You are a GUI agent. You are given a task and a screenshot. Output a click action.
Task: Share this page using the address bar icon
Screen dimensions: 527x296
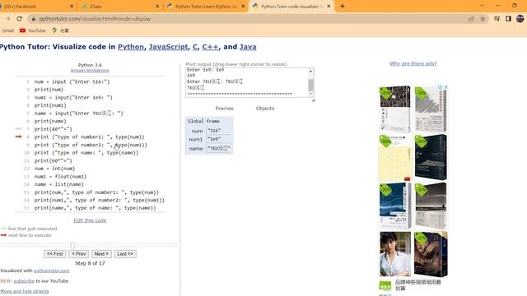click(x=471, y=19)
